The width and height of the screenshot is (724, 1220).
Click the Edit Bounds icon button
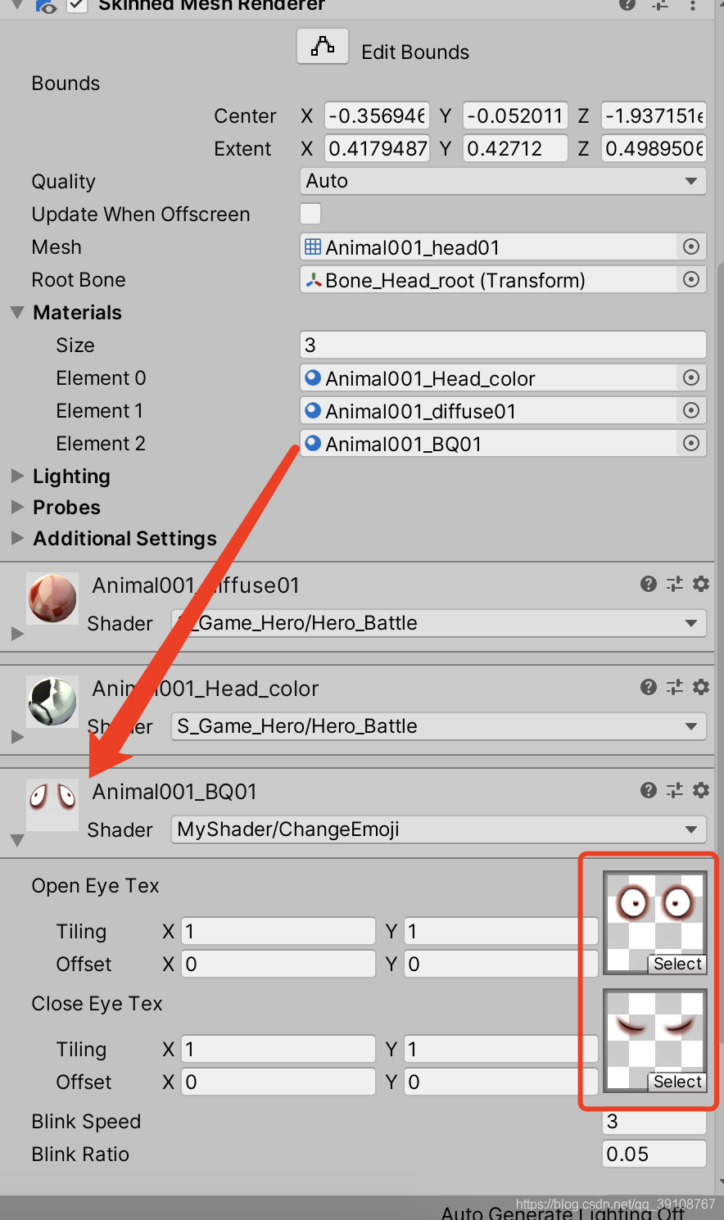[323, 47]
